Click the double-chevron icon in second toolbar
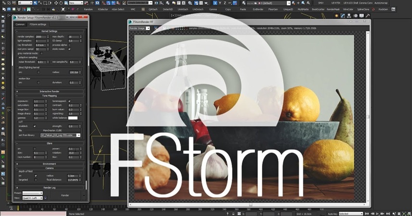The image size is (412, 216). click(19, 9)
